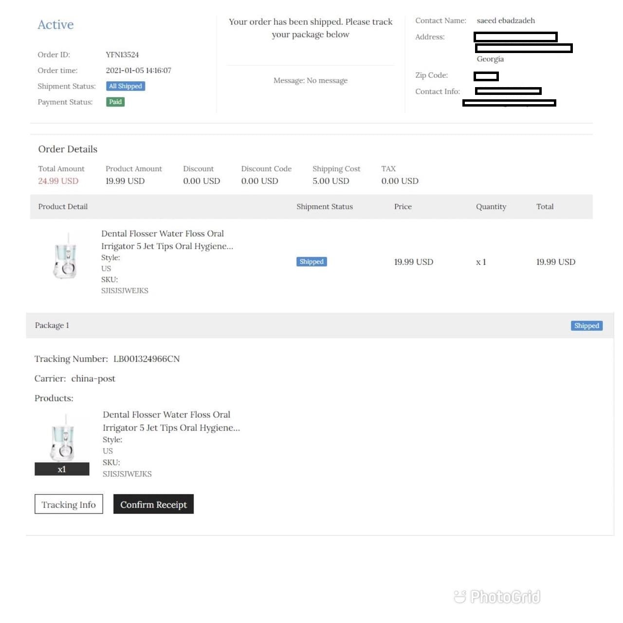Click the Product Detail column header

click(x=63, y=207)
